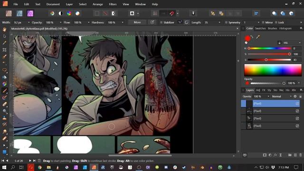
Task: Toggle snapping with the red magnet icon
Action: 172,13
